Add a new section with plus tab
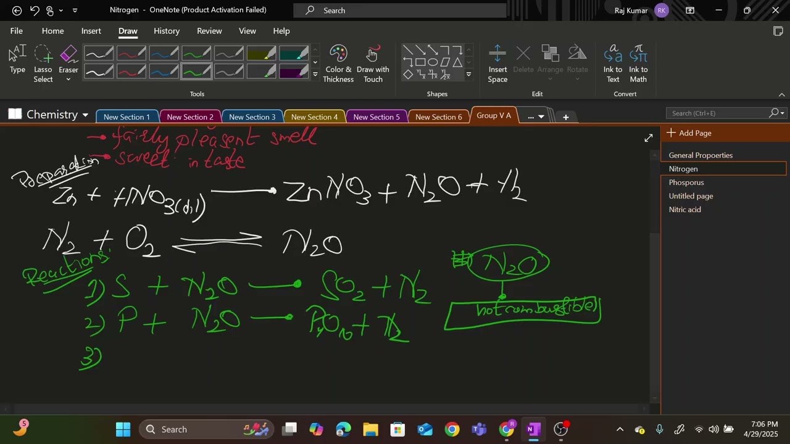Image resolution: width=790 pixels, height=444 pixels. coord(565,117)
